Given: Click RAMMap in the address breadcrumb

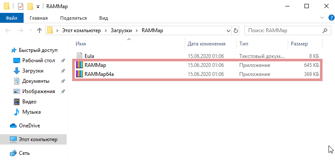Looking at the screenshot, I should pos(152,31).
